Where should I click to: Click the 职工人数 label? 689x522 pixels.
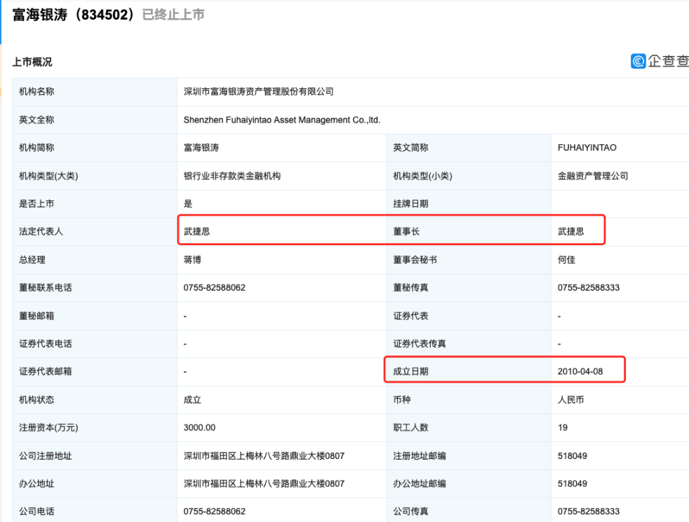coord(410,427)
